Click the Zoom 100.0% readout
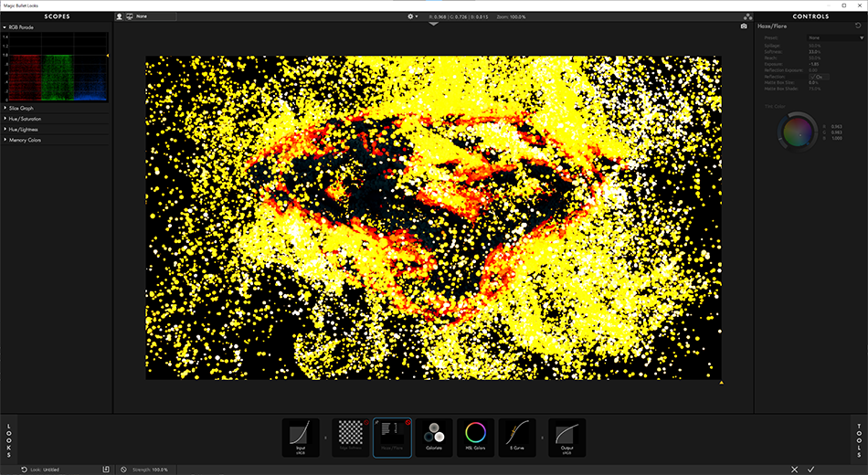Screen dimensions: 868x475 coord(512,17)
